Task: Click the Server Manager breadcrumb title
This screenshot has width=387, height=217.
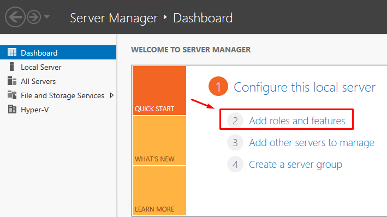Action: (x=114, y=18)
